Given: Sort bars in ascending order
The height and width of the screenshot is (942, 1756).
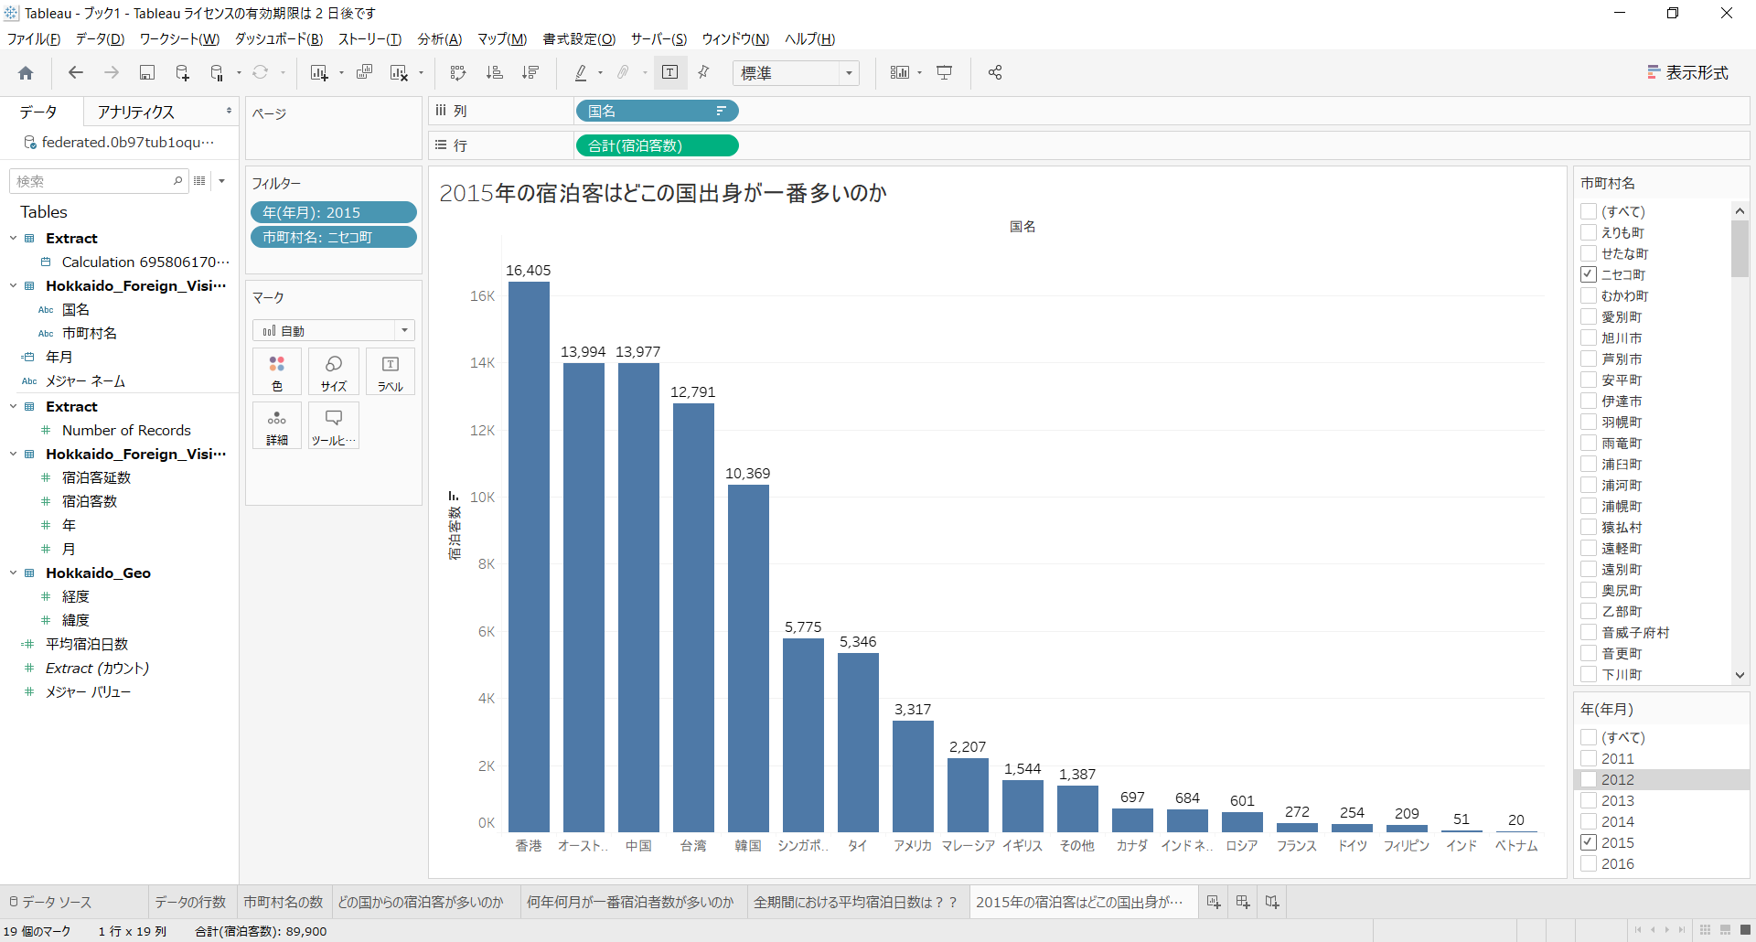Looking at the screenshot, I should tap(494, 73).
